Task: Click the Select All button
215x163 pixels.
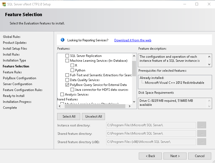Action: tap(68, 117)
